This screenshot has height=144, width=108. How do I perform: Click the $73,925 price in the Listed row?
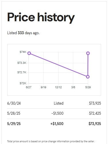95,103
